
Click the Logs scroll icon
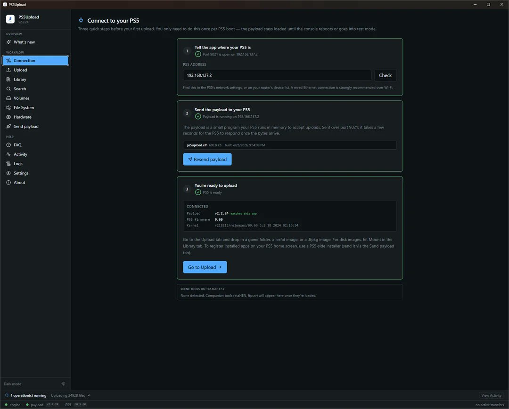pos(8,164)
